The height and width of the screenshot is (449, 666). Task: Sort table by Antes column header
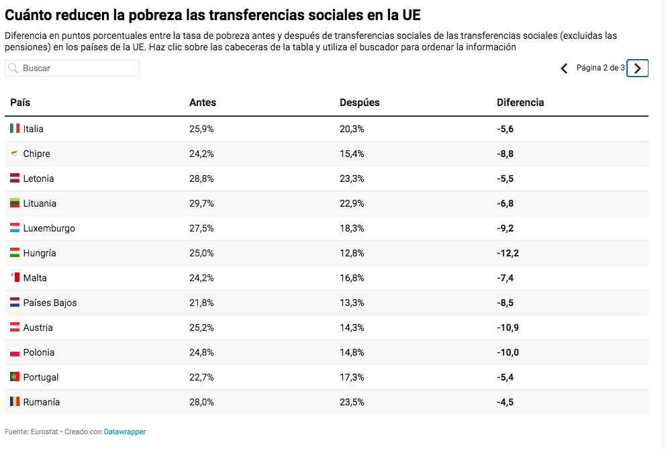click(x=203, y=103)
